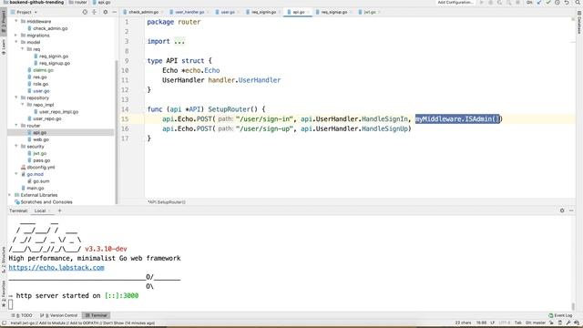Click the Search Everywhere magnifier icon
The image size is (583, 328).
[x=578, y=3]
